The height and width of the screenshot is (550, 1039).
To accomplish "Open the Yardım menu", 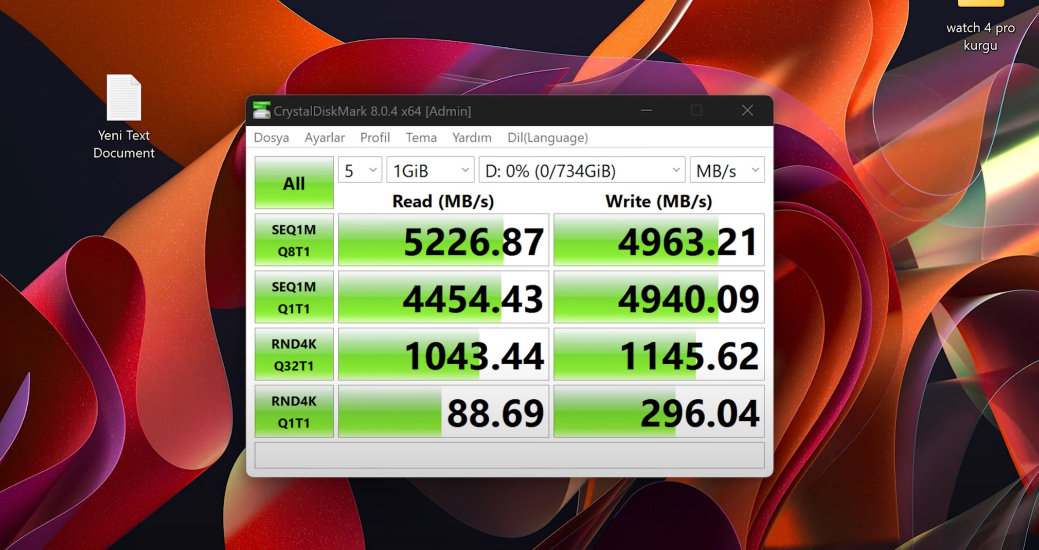I will (472, 137).
